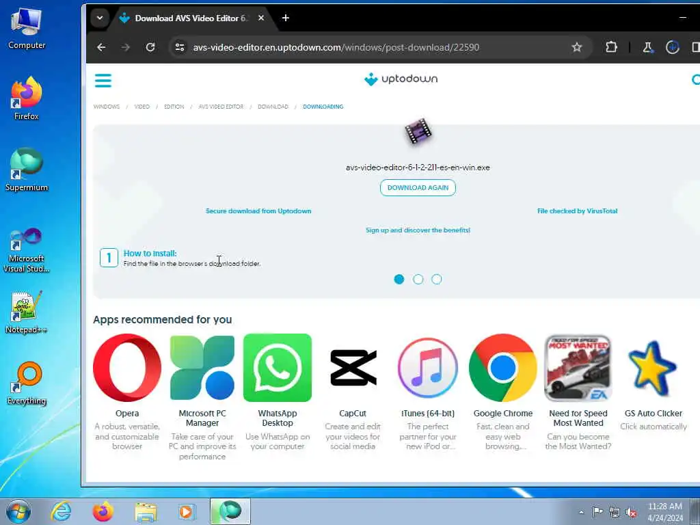Screen dimensions: 700x525
Task: Open Everything desktop shortcut
Action: [x=27, y=383]
